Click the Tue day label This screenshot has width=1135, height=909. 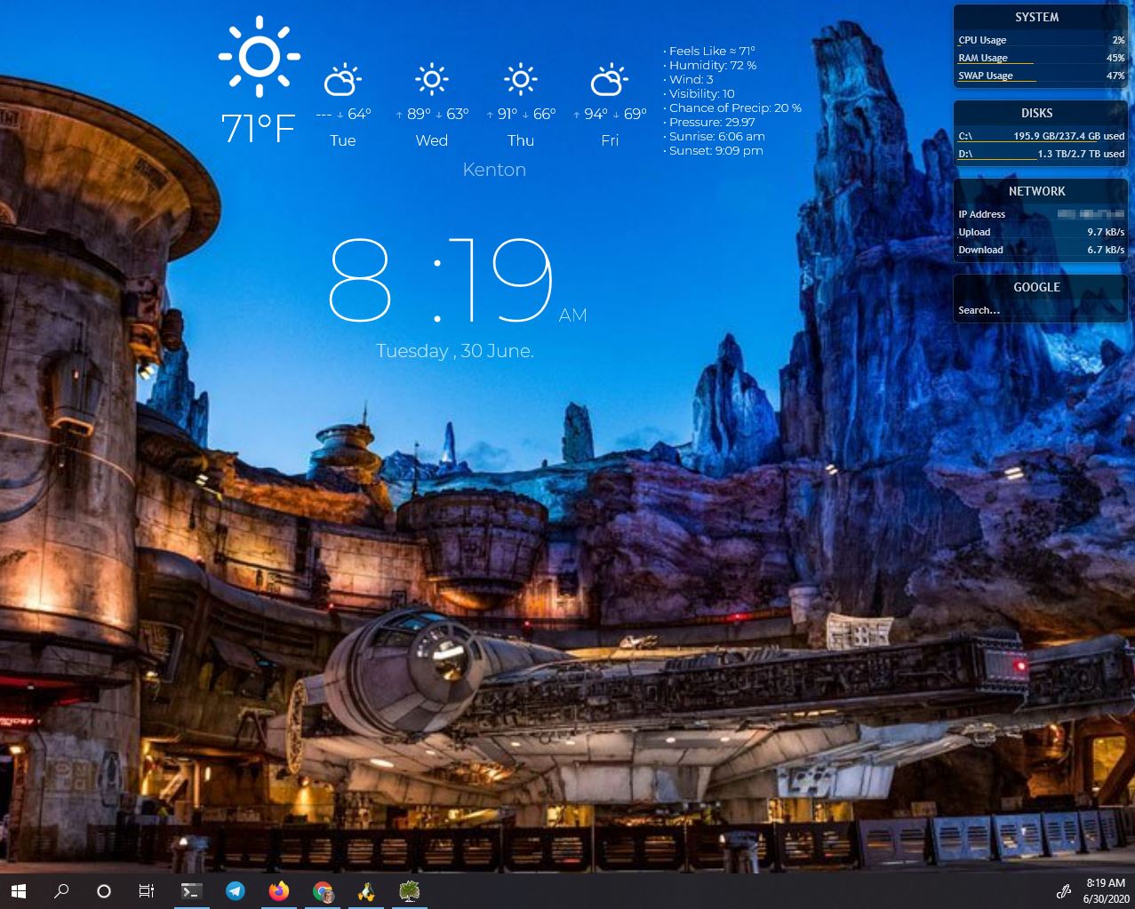(x=342, y=140)
